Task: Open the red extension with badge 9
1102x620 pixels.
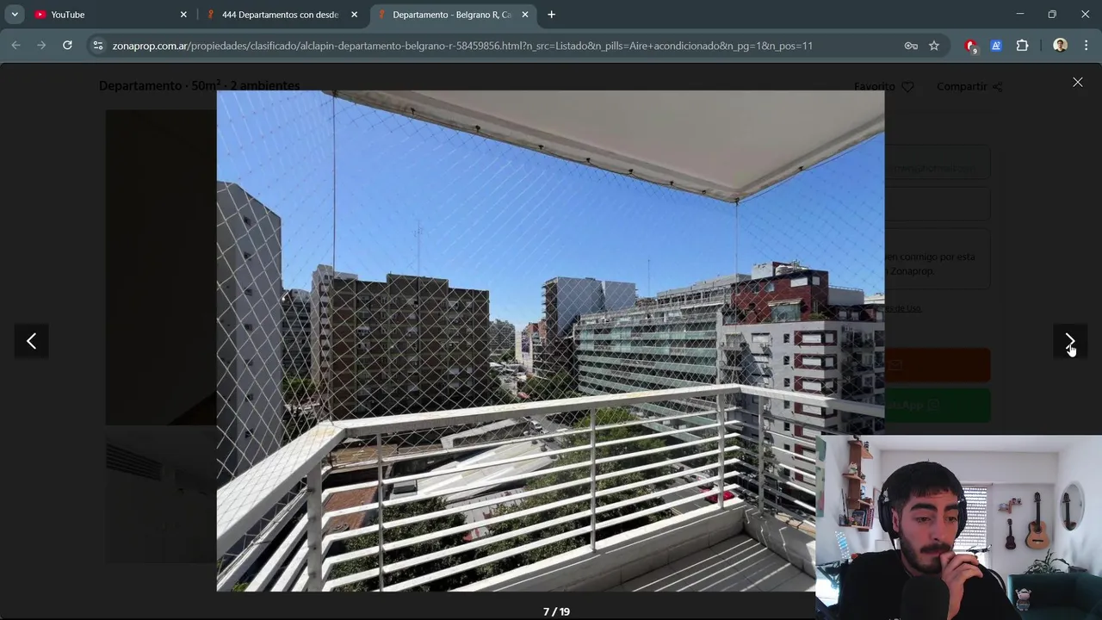Action: (x=971, y=46)
